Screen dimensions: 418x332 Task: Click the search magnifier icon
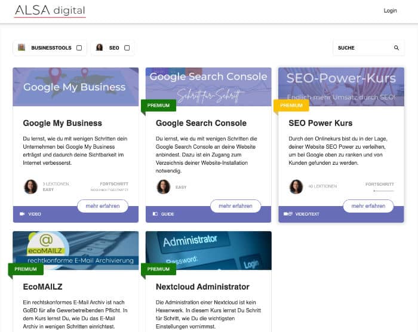[397, 48]
